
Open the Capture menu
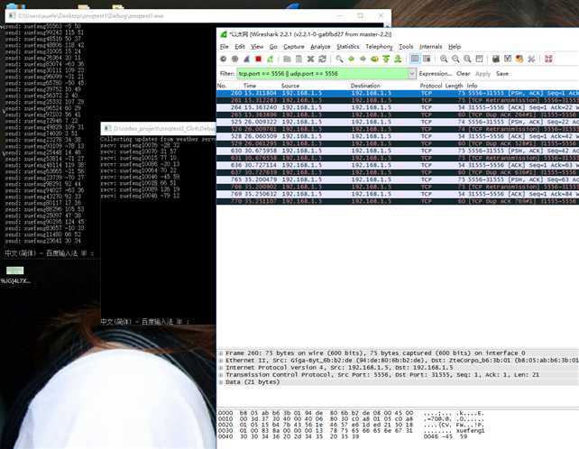point(294,47)
